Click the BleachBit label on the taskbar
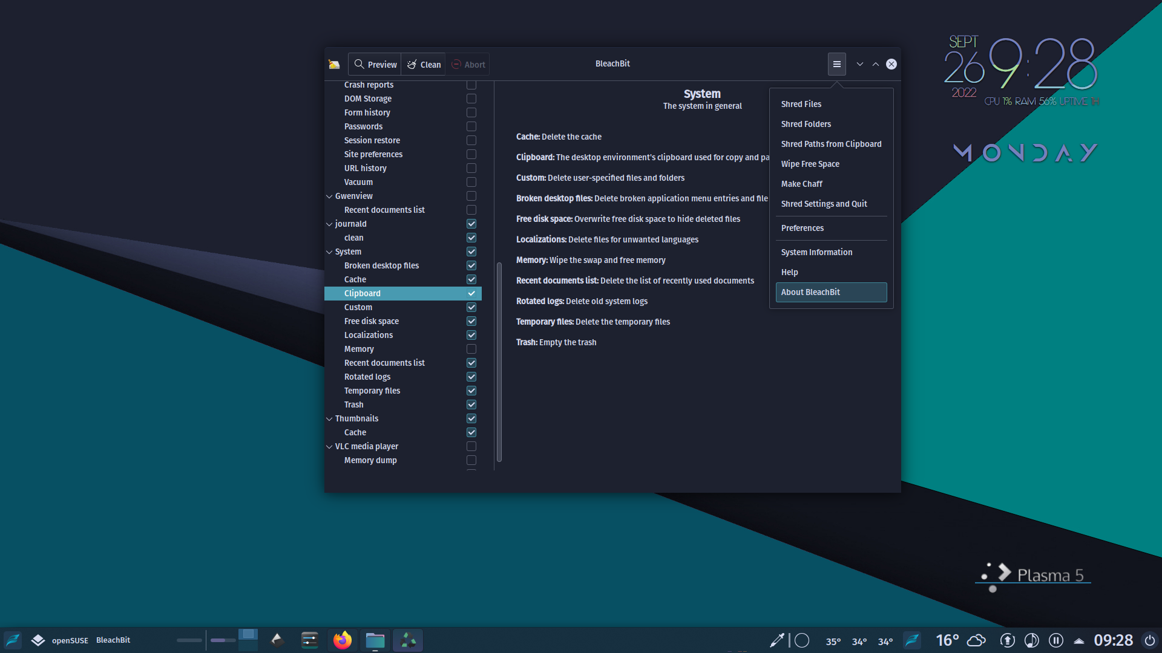Viewport: 1162px width, 653px height. click(113, 640)
